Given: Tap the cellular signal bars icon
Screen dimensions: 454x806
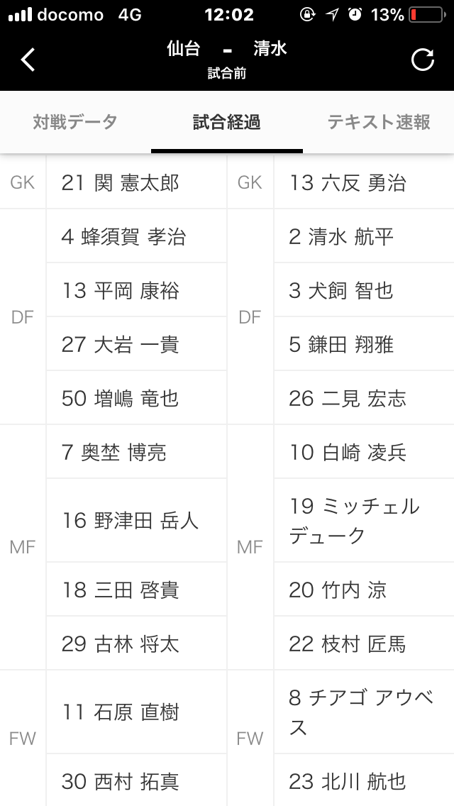Looking at the screenshot, I should click(21, 14).
